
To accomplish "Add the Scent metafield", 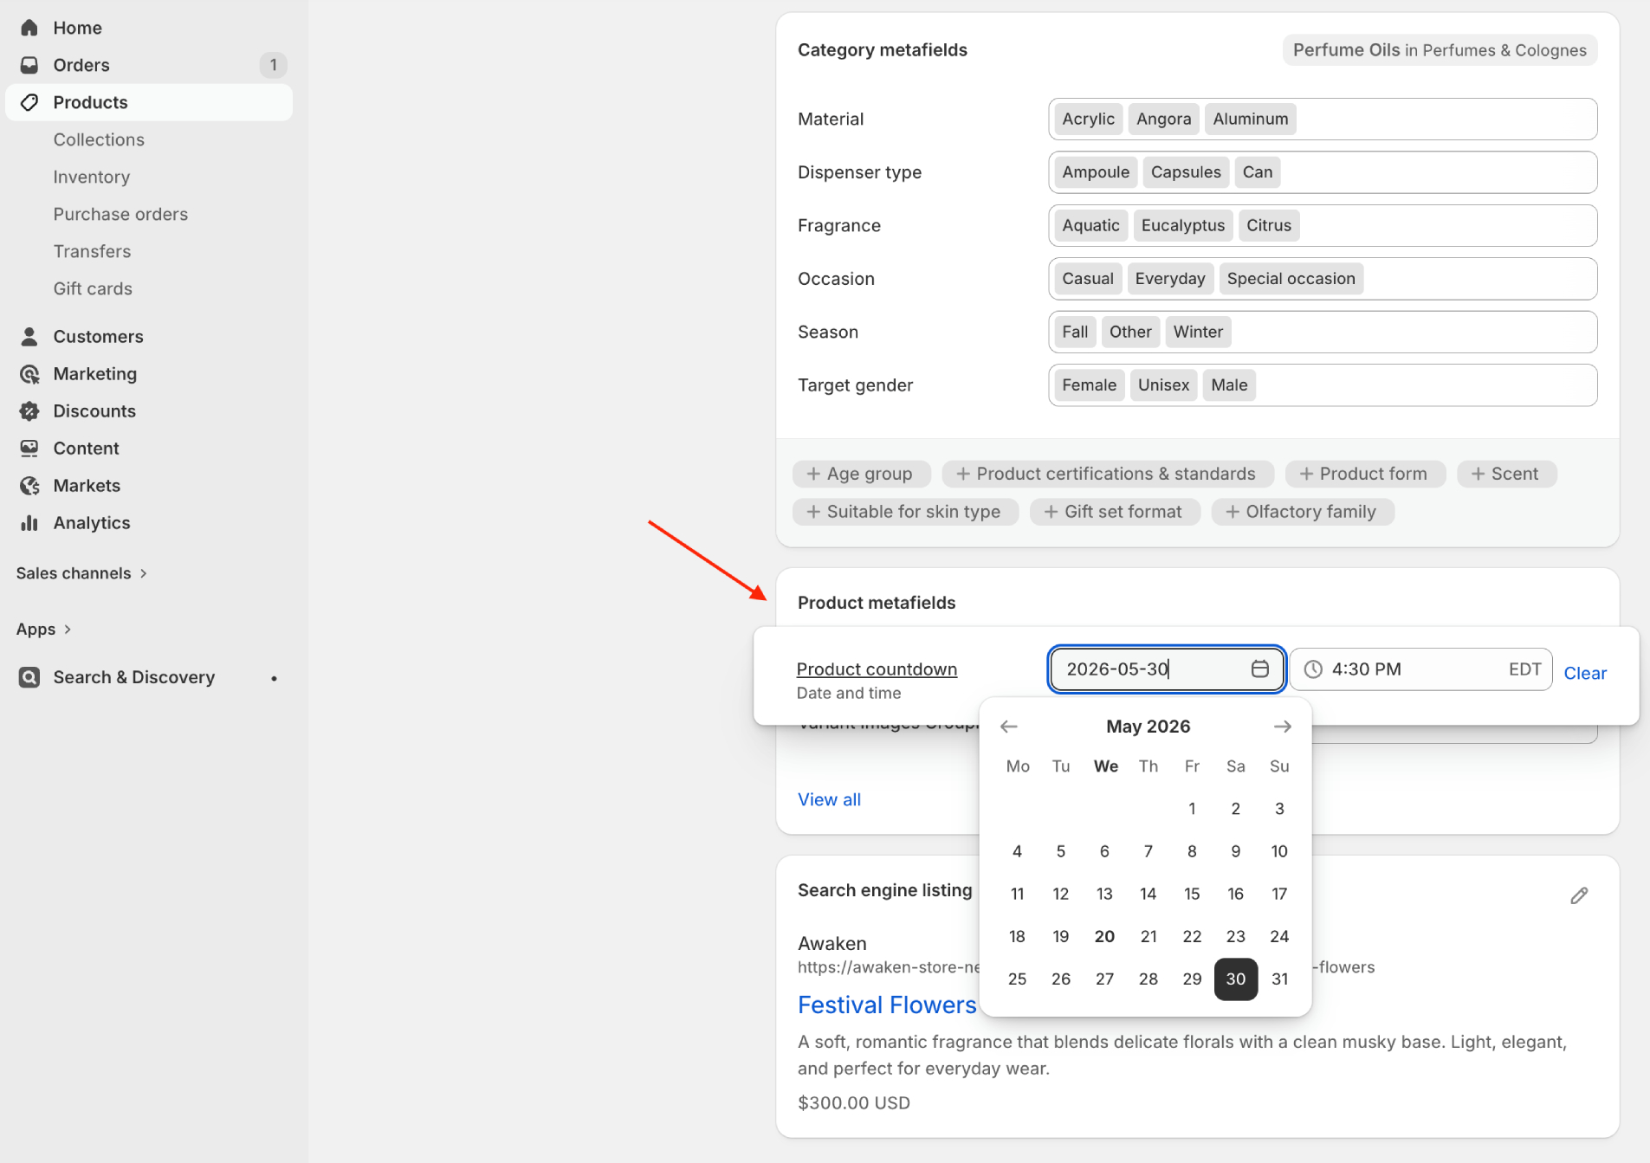I will click(1505, 474).
